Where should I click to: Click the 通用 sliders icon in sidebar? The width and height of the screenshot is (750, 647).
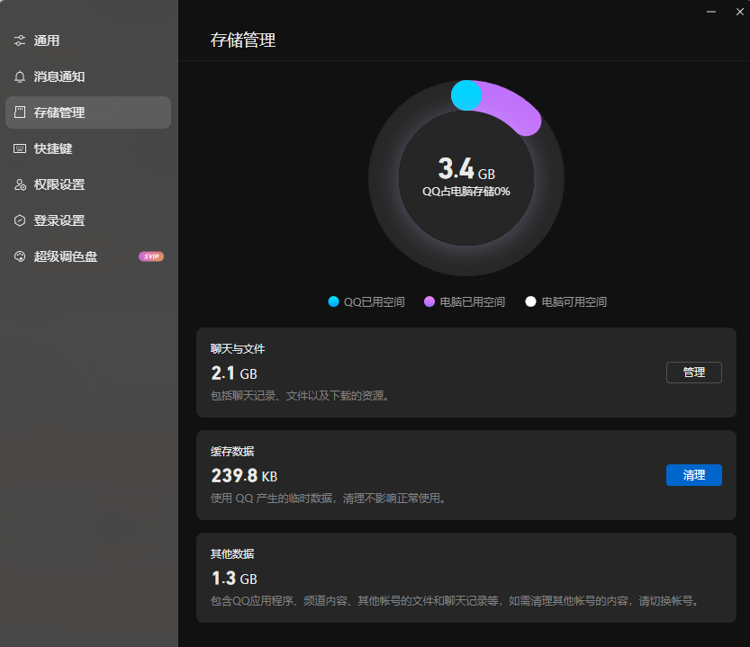(20, 40)
